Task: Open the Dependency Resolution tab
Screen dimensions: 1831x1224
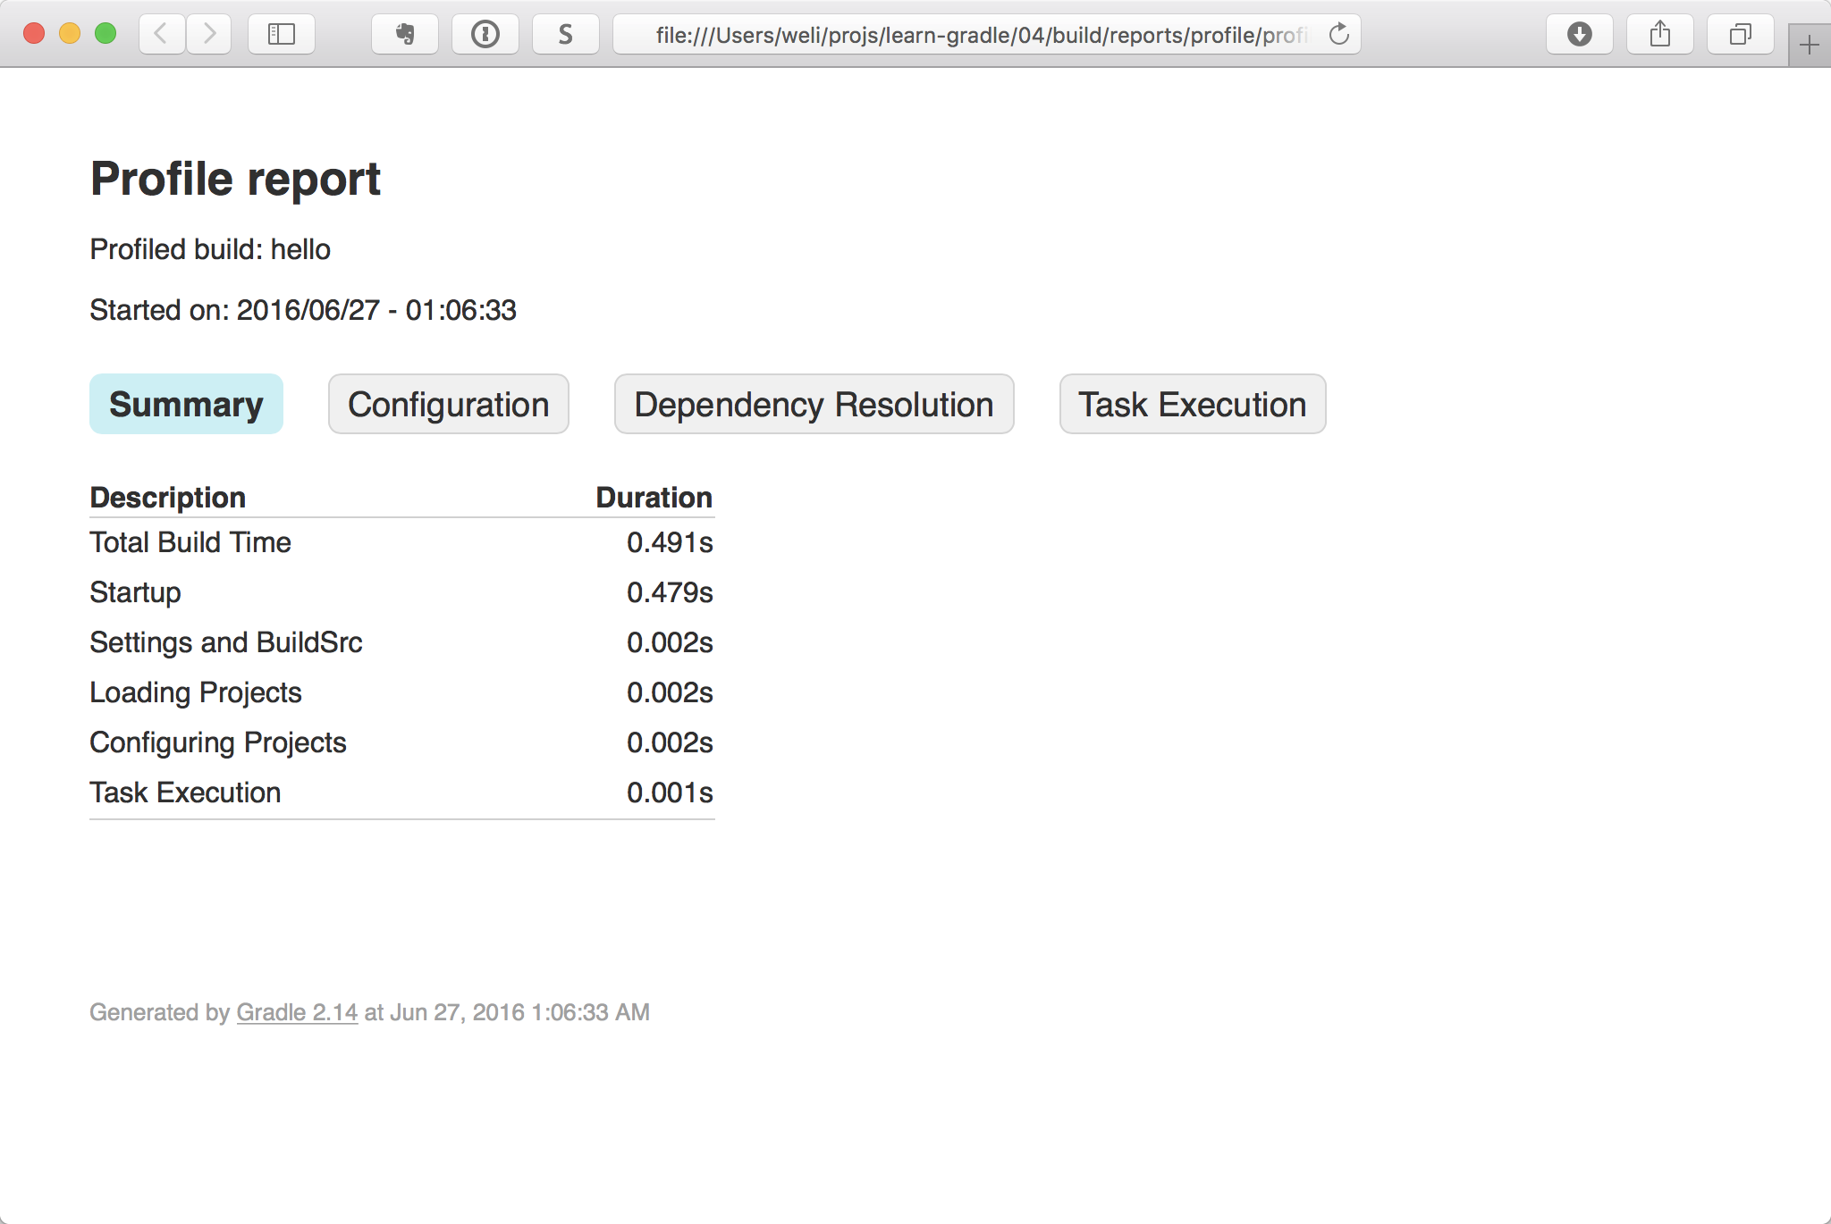Action: (814, 405)
